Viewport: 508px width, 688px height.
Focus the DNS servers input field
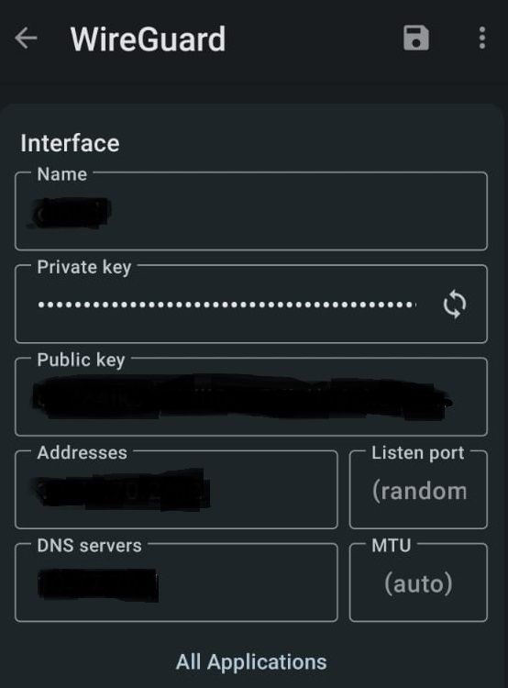tap(176, 583)
